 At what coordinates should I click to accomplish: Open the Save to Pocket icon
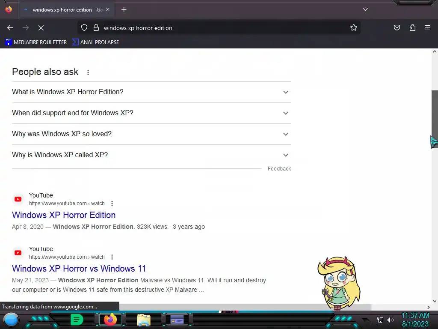pos(397,28)
